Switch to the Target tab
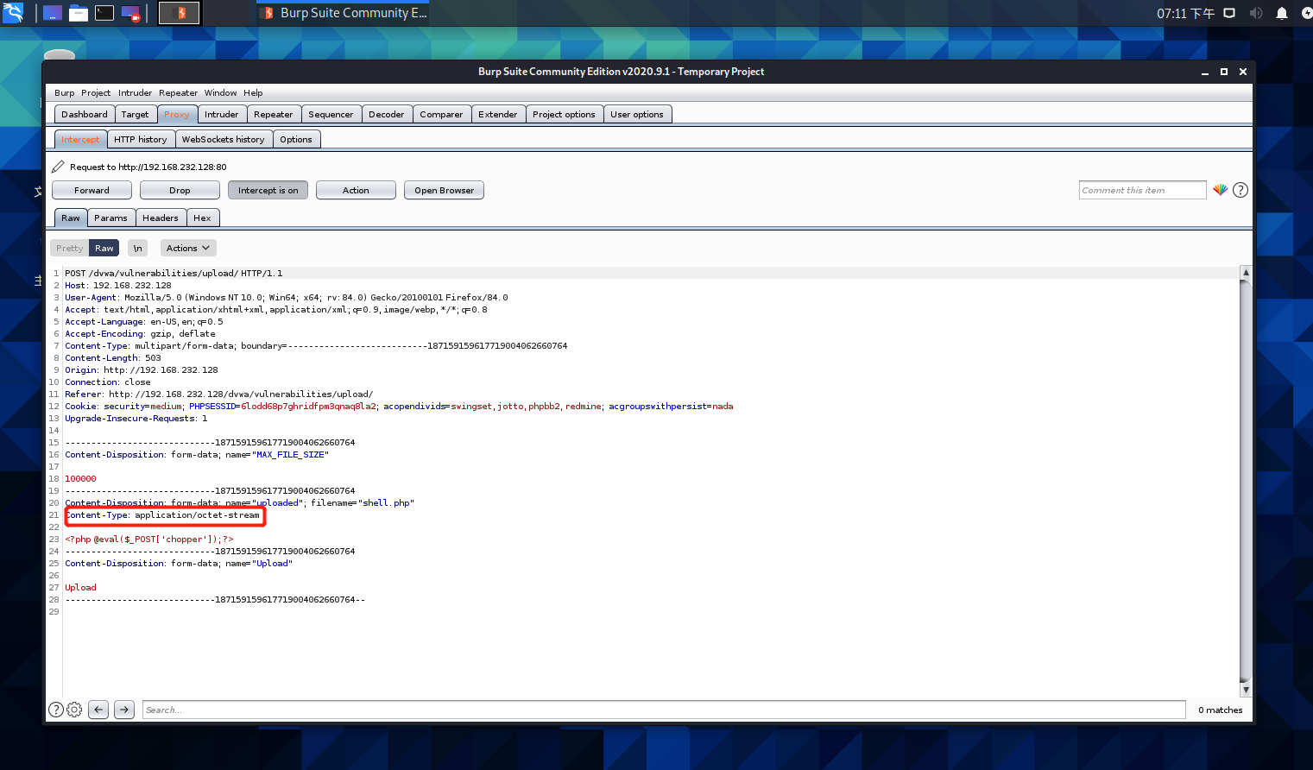The height and width of the screenshot is (770, 1313). click(x=135, y=114)
